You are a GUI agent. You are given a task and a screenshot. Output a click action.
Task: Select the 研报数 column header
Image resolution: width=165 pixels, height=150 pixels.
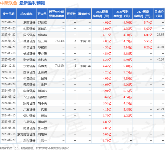click(71, 14)
